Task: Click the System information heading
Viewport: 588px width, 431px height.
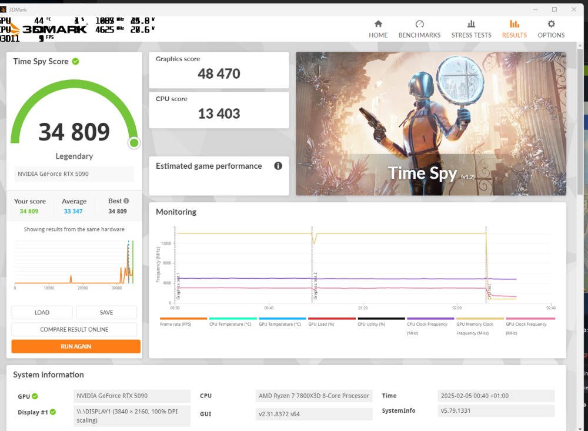Action: coord(48,375)
